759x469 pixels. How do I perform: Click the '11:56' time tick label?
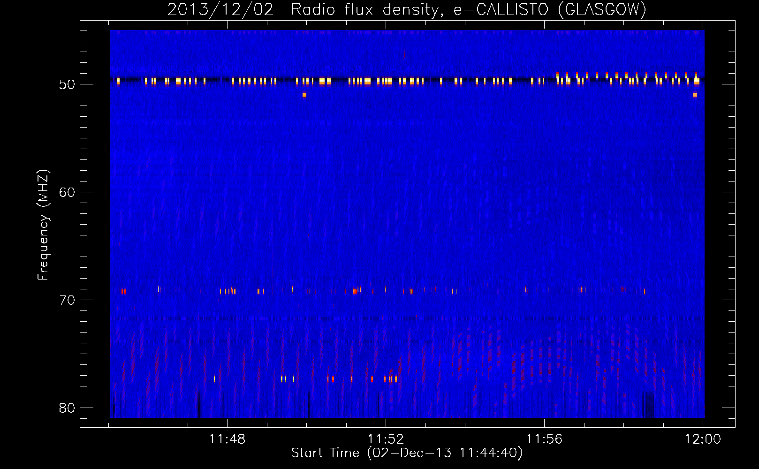pyautogui.click(x=544, y=439)
